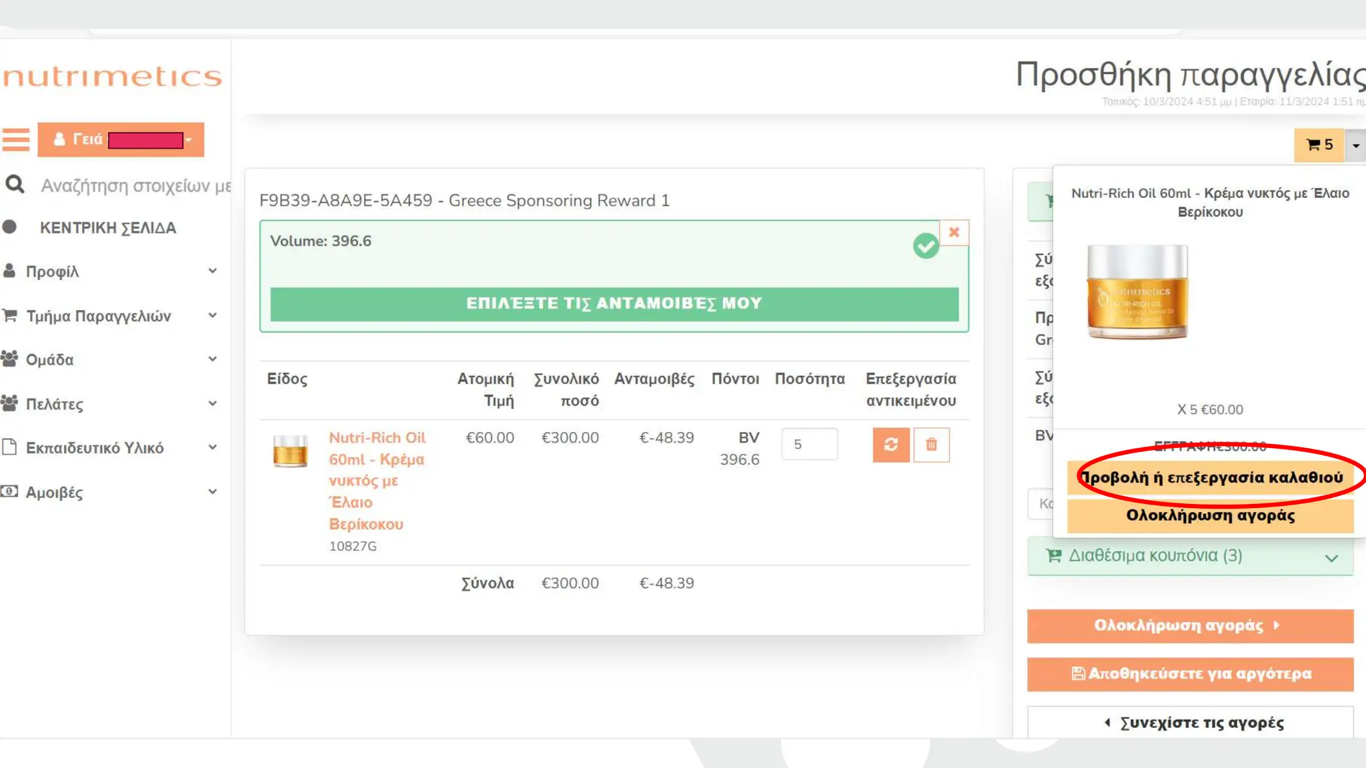Click Αποθηκεύσετε για αργότερα button
The image size is (1366, 768).
1190,674
